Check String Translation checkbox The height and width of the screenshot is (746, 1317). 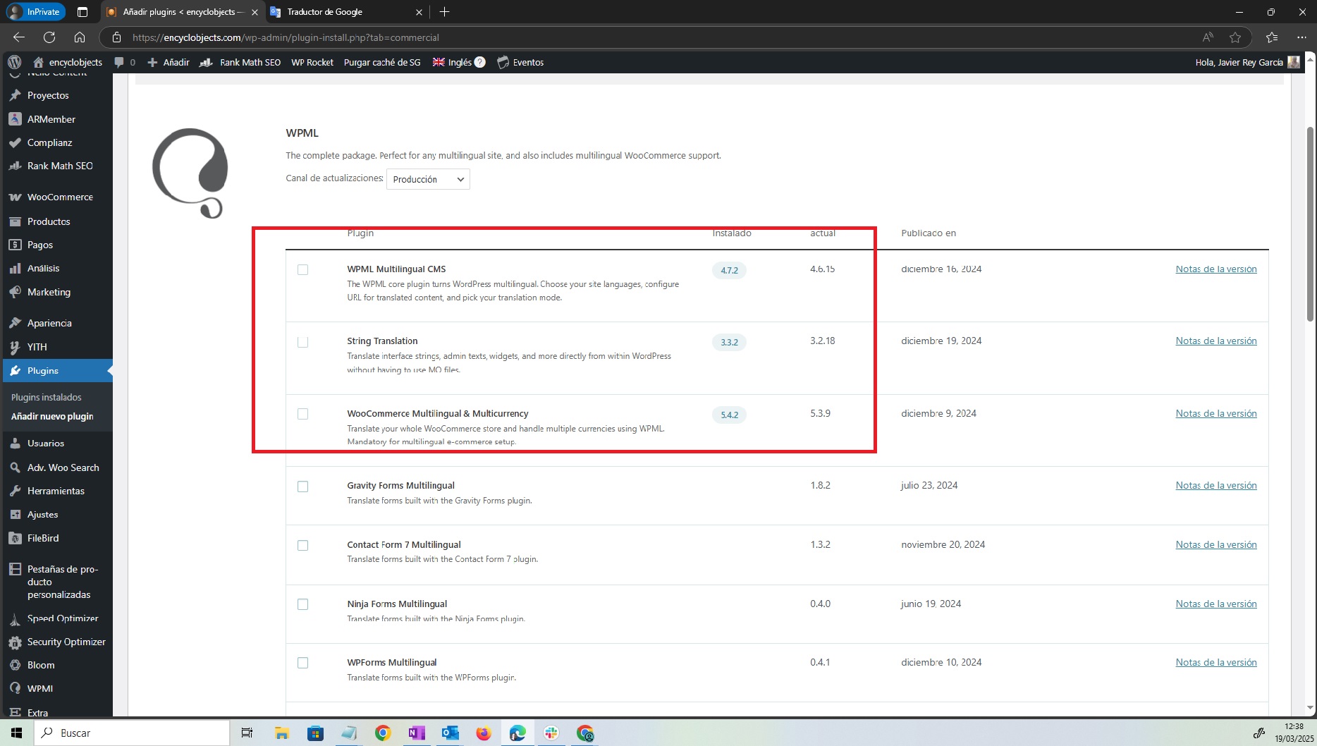pos(303,342)
